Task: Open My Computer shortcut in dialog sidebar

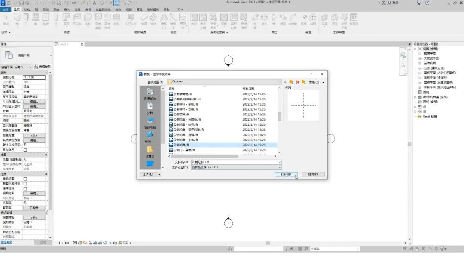Action: (x=150, y=123)
